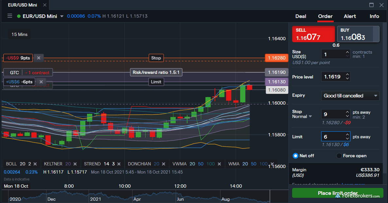Click the orange 1.16280 stop price marker
388x203 pixels.
point(276,58)
